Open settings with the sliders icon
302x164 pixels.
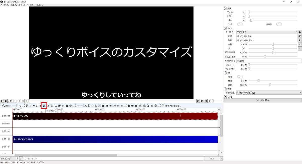140,105
